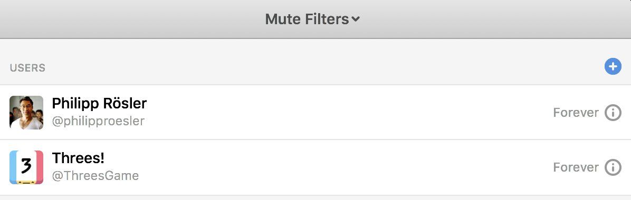The image size is (631, 200).
Task: Select the Philipp Rösler name text
Action: (99, 104)
